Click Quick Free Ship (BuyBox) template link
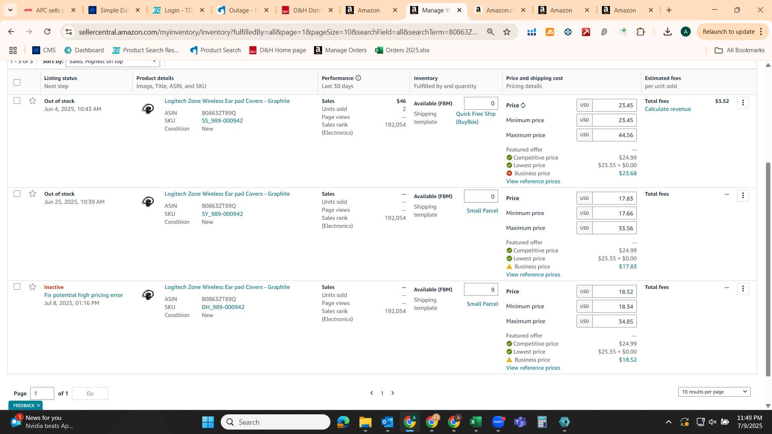Viewport: 772px width, 434px height. (476, 118)
